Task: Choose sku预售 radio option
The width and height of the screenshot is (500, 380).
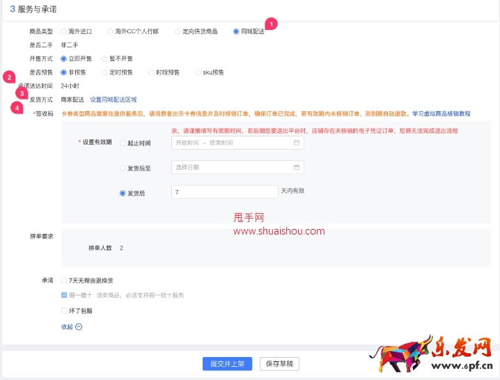Action: [x=198, y=72]
